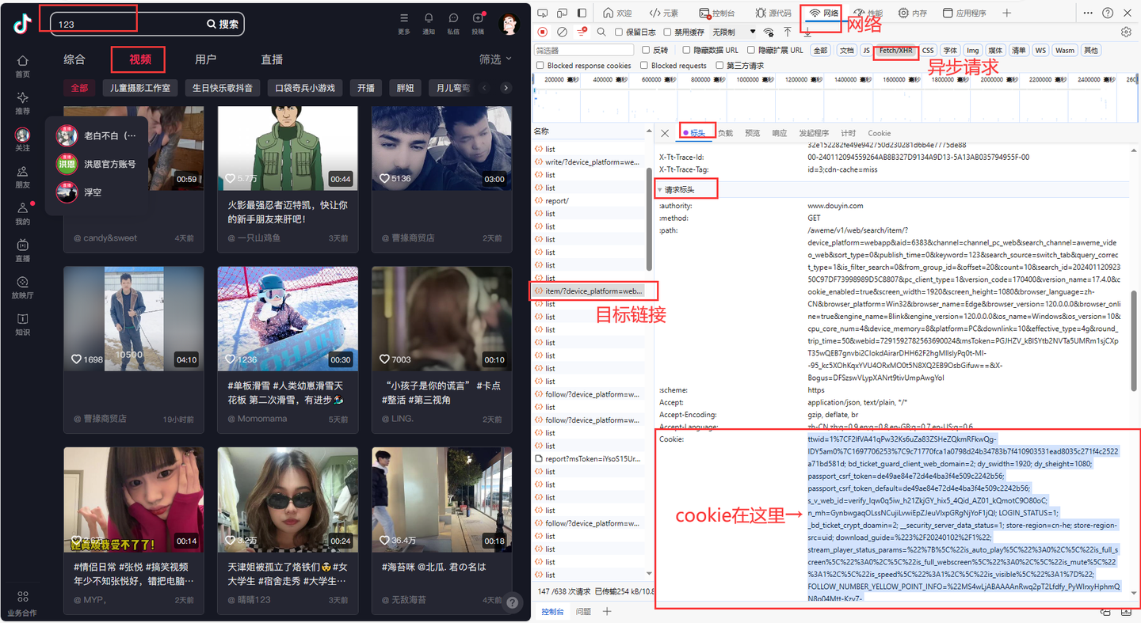Click the Douyin logo icon
The image size is (1141, 623).
point(22,24)
